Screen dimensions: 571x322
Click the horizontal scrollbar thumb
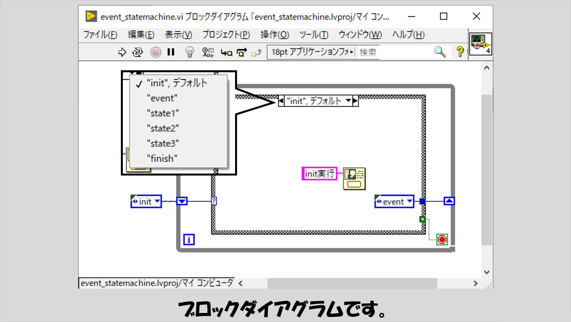352,283
